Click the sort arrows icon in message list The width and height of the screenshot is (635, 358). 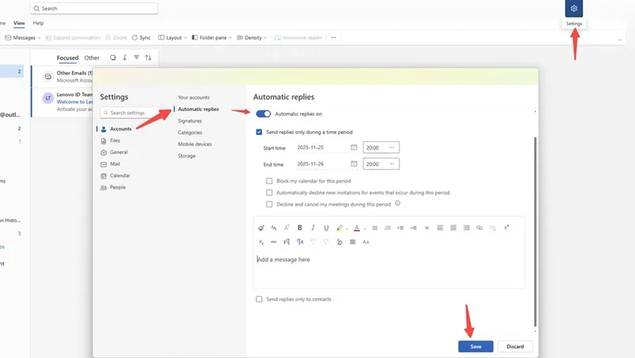click(x=148, y=57)
